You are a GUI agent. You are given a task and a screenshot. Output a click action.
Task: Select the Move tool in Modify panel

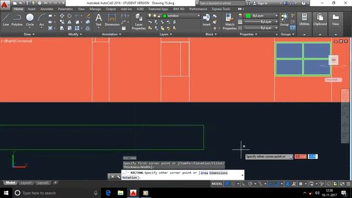pos(62,16)
